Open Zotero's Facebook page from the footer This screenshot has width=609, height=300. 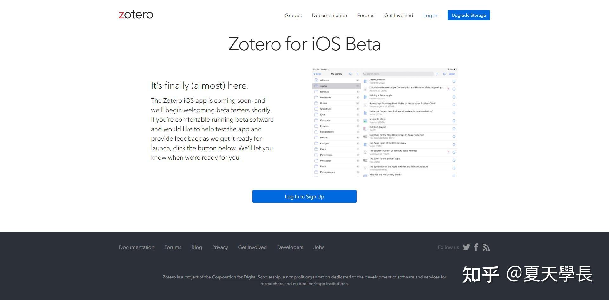476,247
